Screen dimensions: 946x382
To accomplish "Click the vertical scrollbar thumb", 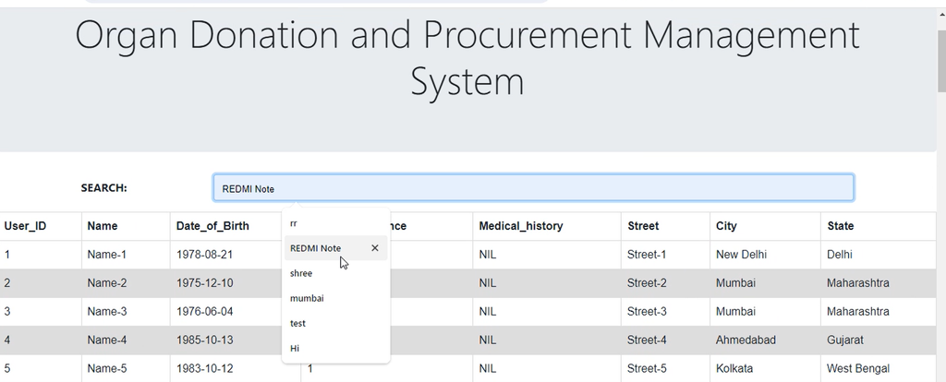I will click(941, 60).
